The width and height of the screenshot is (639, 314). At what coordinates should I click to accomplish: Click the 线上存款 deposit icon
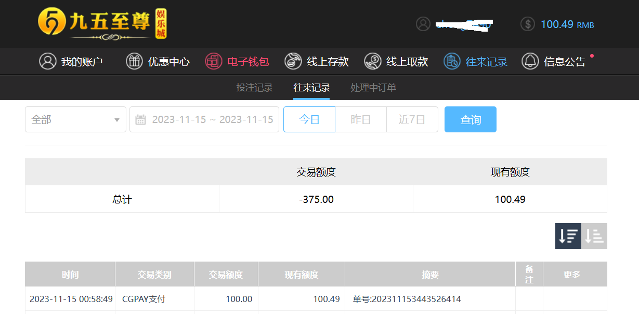pyautogui.click(x=293, y=61)
